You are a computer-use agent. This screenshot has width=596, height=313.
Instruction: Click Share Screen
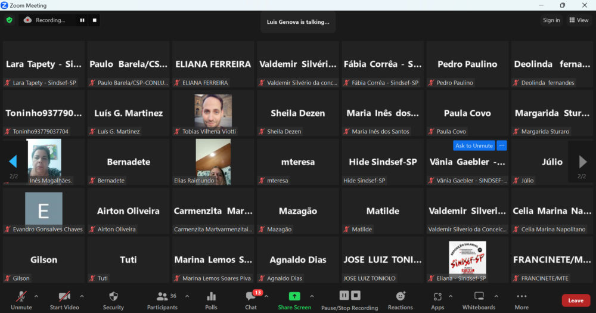294,300
